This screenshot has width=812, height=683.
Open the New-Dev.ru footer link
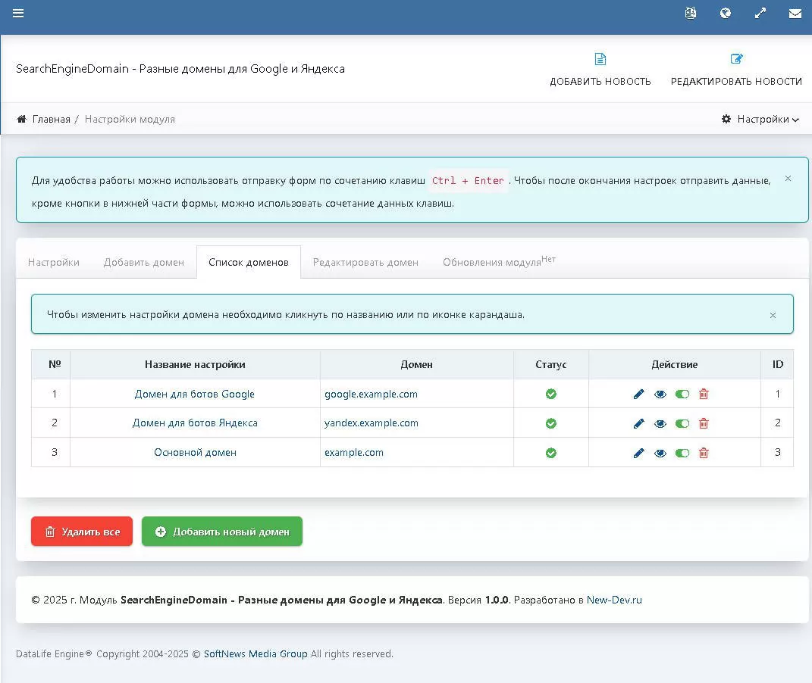click(614, 600)
